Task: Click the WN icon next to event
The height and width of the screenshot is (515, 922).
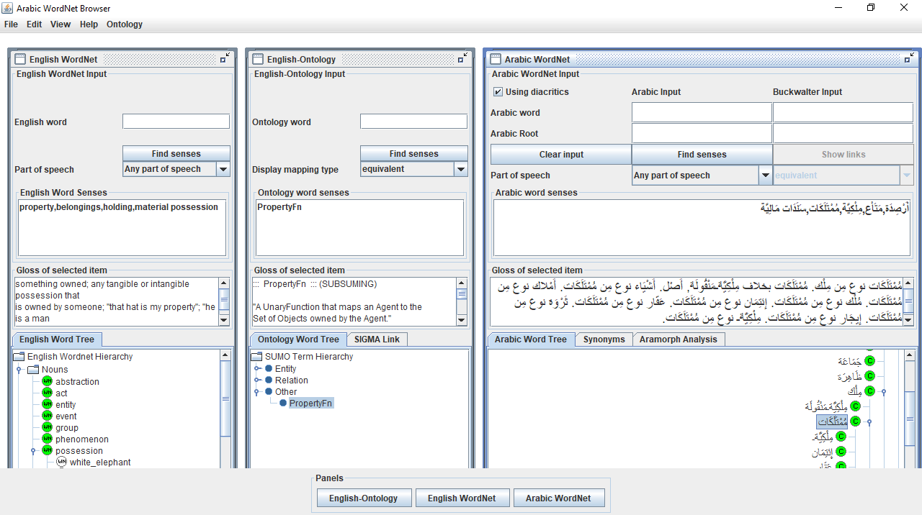Action: 47,416
